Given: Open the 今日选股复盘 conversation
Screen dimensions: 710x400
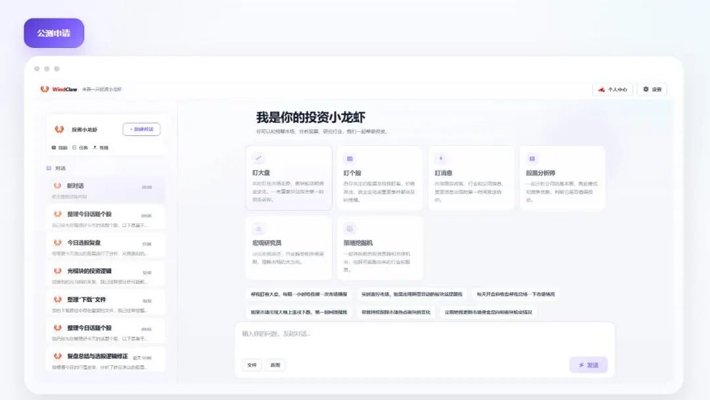Looking at the screenshot, I should 105,246.
